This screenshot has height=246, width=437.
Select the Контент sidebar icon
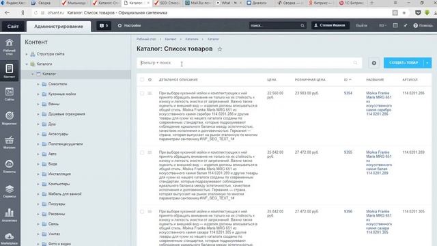(9, 70)
